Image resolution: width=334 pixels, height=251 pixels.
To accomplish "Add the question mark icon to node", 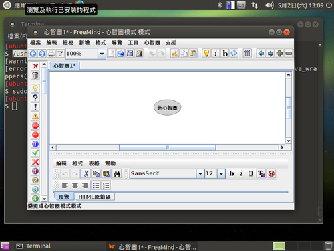I will pos(35,98).
